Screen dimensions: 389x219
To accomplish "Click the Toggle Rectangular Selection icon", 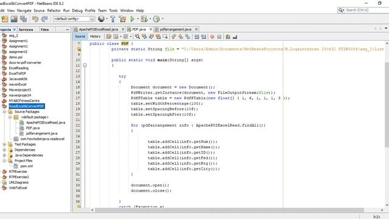I will pyautogui.click(x=165, y=36).
